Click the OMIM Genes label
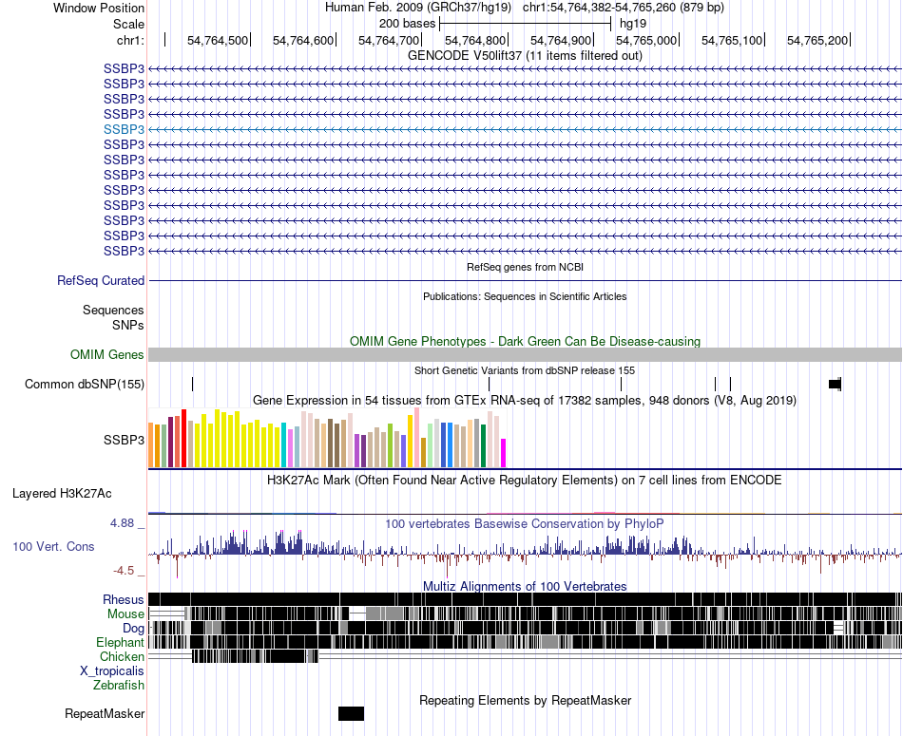Viewport: 903px width, 736px height. click(106, 354)
